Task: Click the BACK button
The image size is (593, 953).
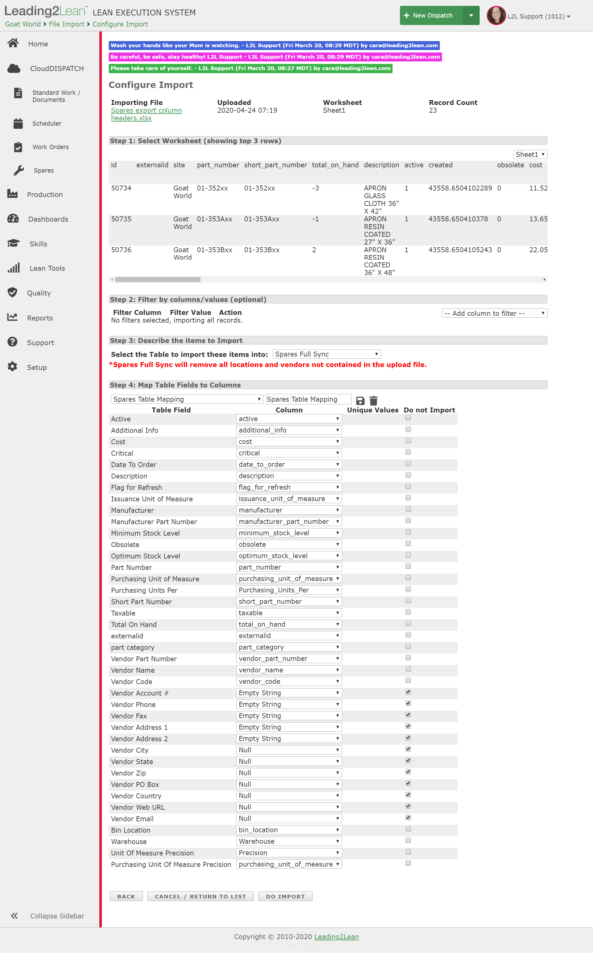Action: [x=126, y=896]
